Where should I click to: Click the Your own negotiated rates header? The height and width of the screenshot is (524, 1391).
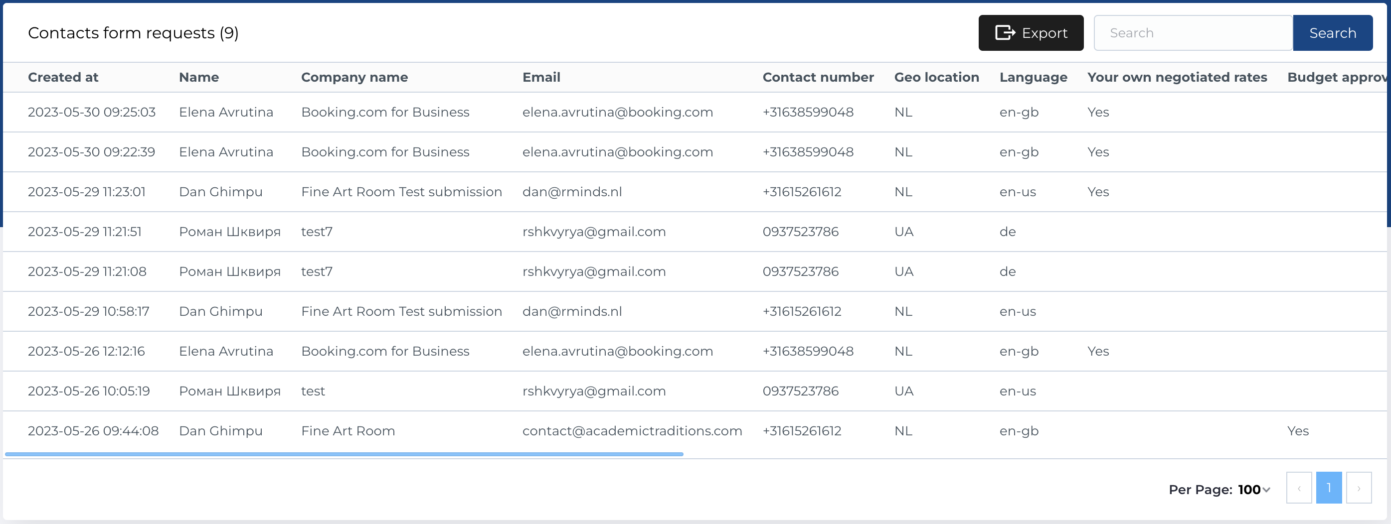[1177, 77]
